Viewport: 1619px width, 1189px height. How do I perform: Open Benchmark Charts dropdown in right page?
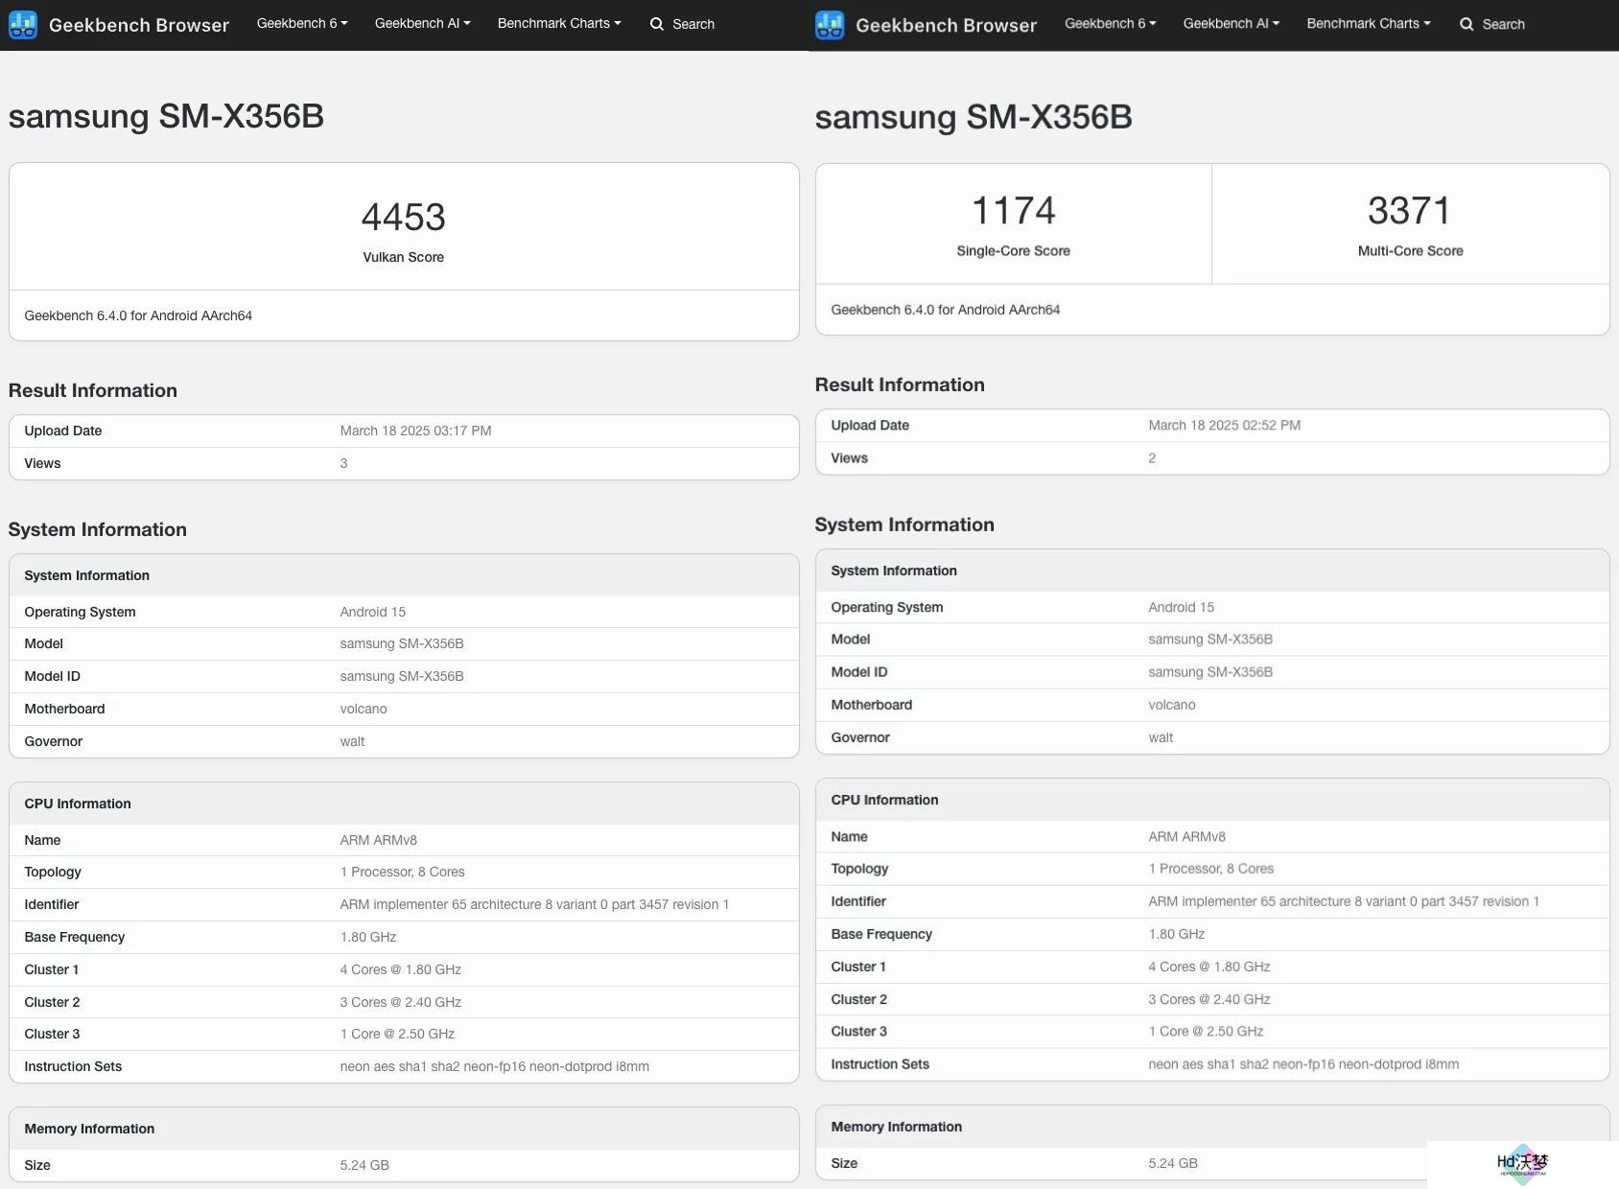1369,23
